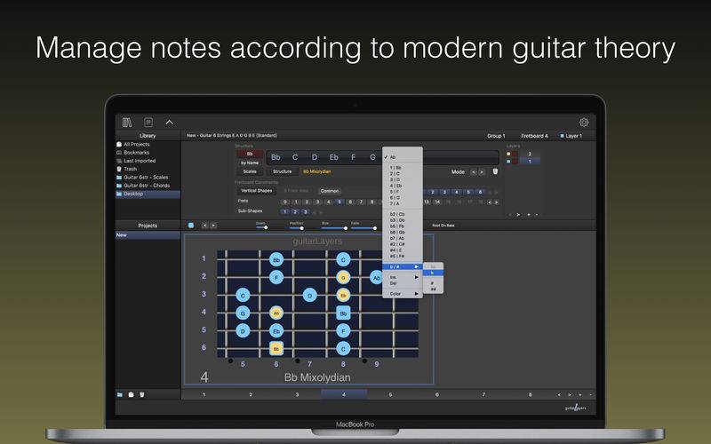Viewport: 711px width, 444px height.
Task: Click the Vertical Shapes button
Action: [x=257, y=191]
